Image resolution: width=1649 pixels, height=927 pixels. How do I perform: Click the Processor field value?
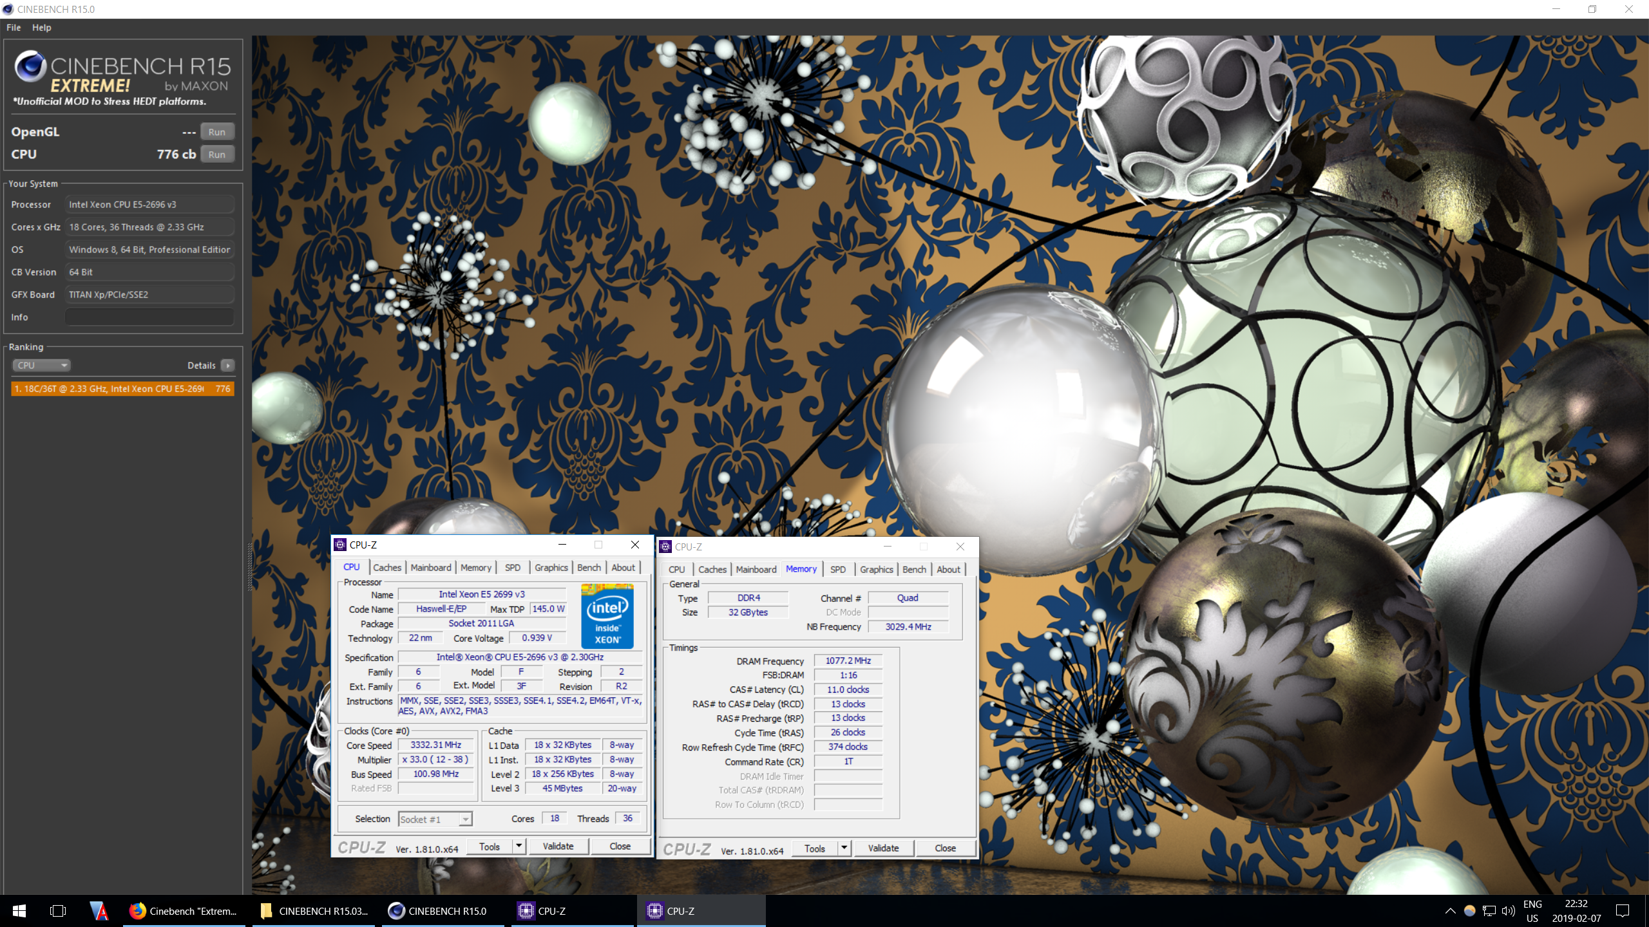[149, 205]
